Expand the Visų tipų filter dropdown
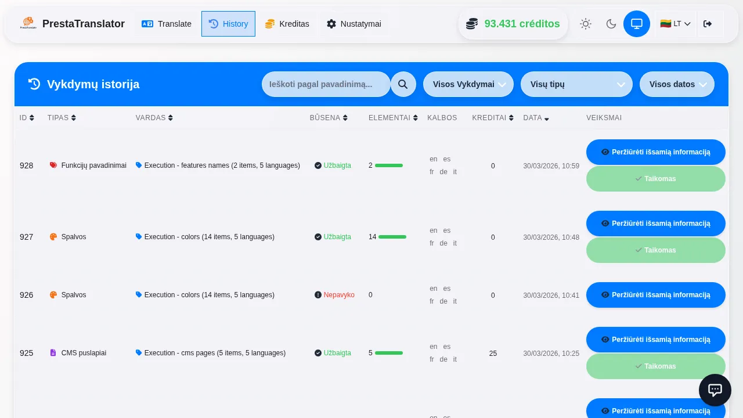This screenshot has height=418, width=743. pyautogui.click(x=576, y=84)
